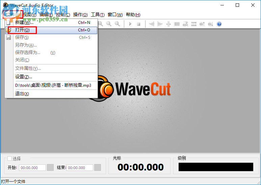Image resolution: width=261 pixels, height=185 pixels.
Task: Click the reverse audio icon with curved arrow
Action: pos(185,24)
